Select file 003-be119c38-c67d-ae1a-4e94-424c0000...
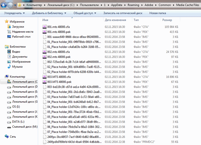This screenshot has height=145, width=201. (74, 87)
